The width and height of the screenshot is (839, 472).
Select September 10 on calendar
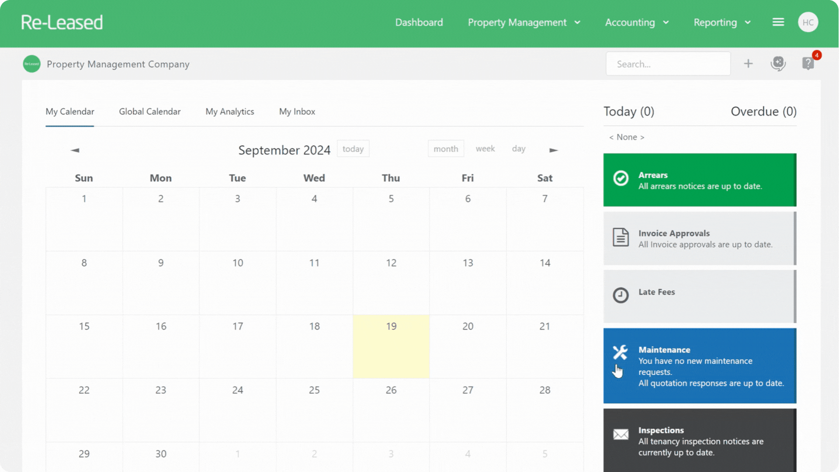pos(238,283)
